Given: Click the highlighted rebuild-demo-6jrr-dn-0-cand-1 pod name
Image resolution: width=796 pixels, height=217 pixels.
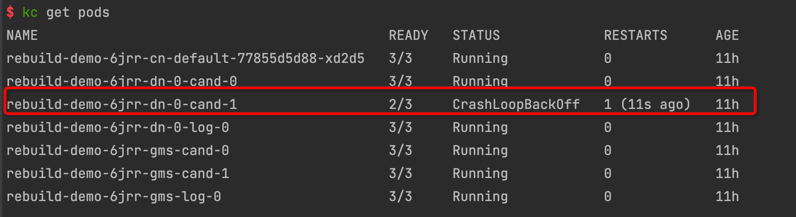Looking at the screenshot, I should point(122,105).
